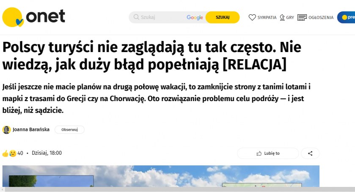The height and width of the screenshot is (192, 355).
Task: Click the article lead paragraph text
Action: (156, 99)
